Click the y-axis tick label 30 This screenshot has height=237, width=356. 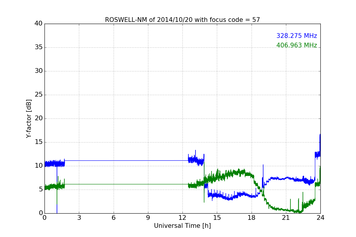(39, 71)
